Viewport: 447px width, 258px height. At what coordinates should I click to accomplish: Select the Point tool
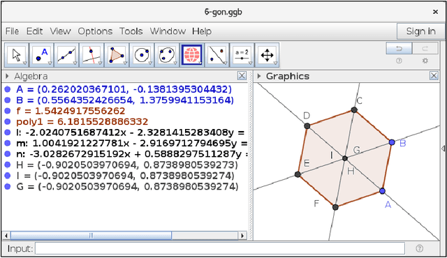point(42,55)
